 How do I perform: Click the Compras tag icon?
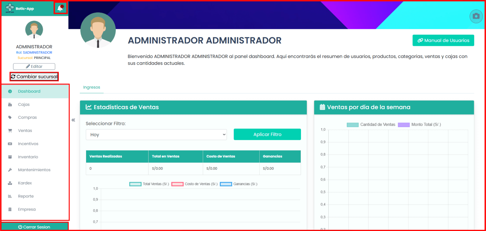tap(10, 117)
